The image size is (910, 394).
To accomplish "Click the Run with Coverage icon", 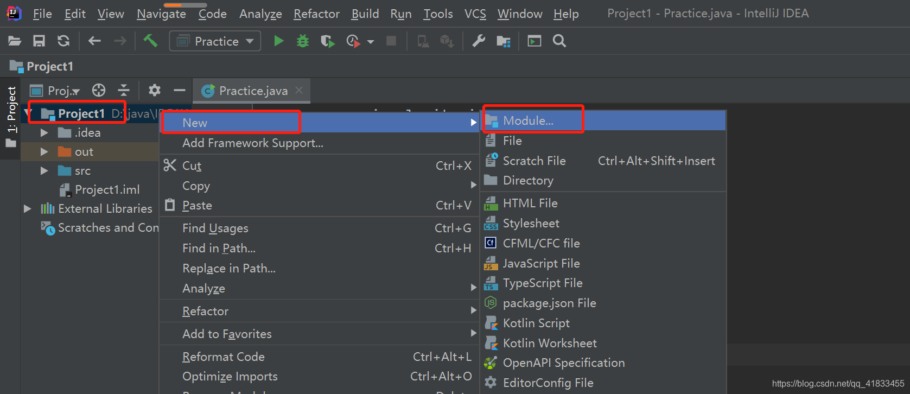I will coord(327,41).
